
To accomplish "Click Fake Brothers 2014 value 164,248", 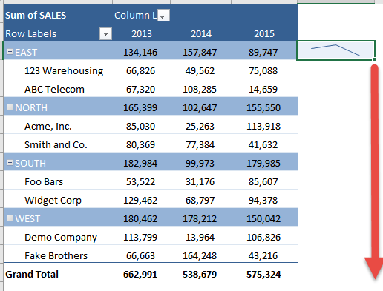I will point(200,256).
